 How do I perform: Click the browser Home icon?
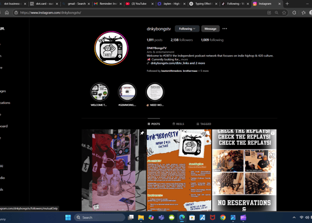pyautogui.click(x=7, y=12)
